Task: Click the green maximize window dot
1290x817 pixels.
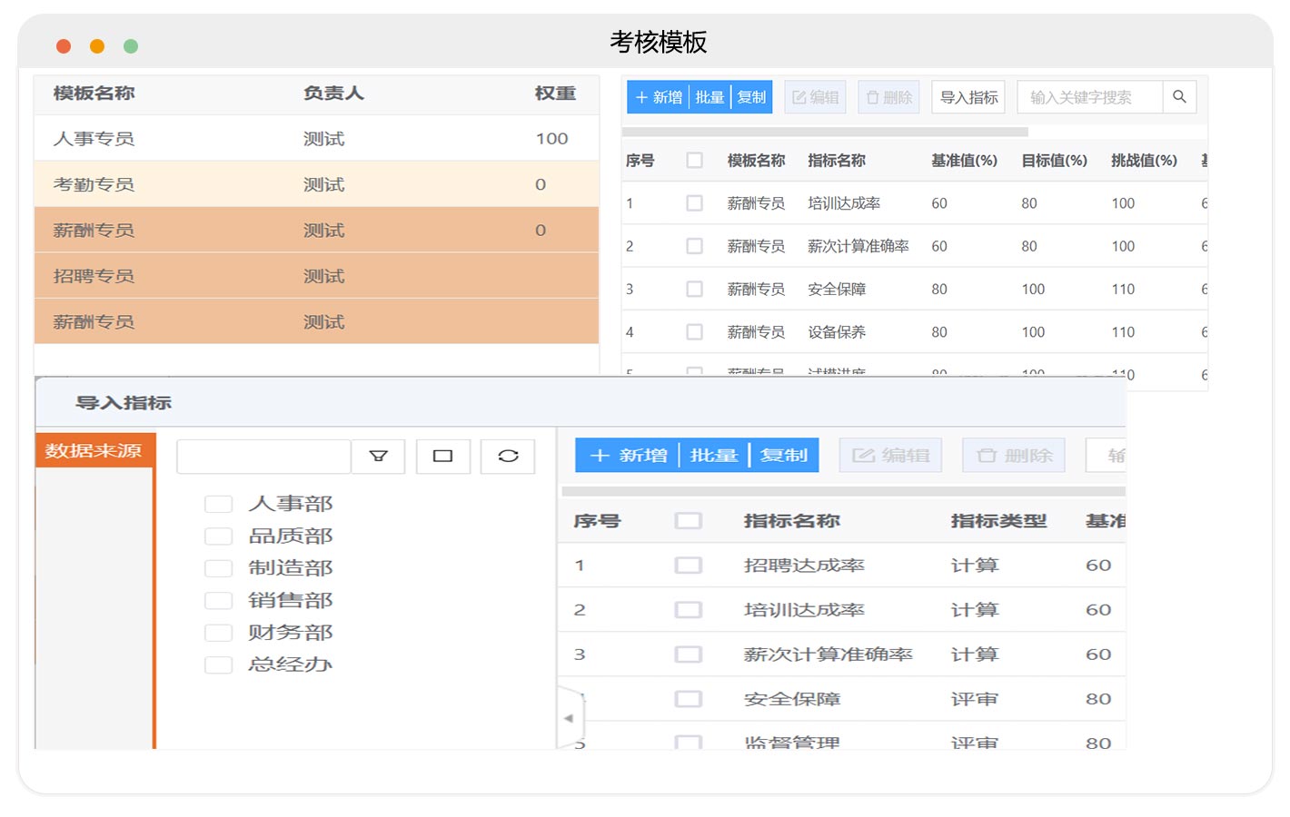Action: [131, 46]
